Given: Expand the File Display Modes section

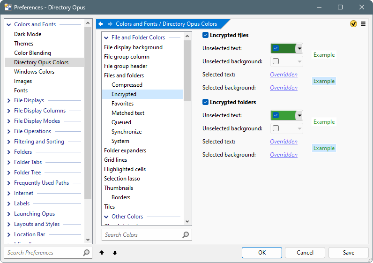Looking at the screenshot, I should click(x=9, y=121).
